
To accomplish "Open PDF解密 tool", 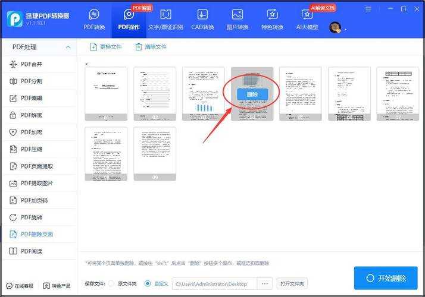I will tap(39, 115).
